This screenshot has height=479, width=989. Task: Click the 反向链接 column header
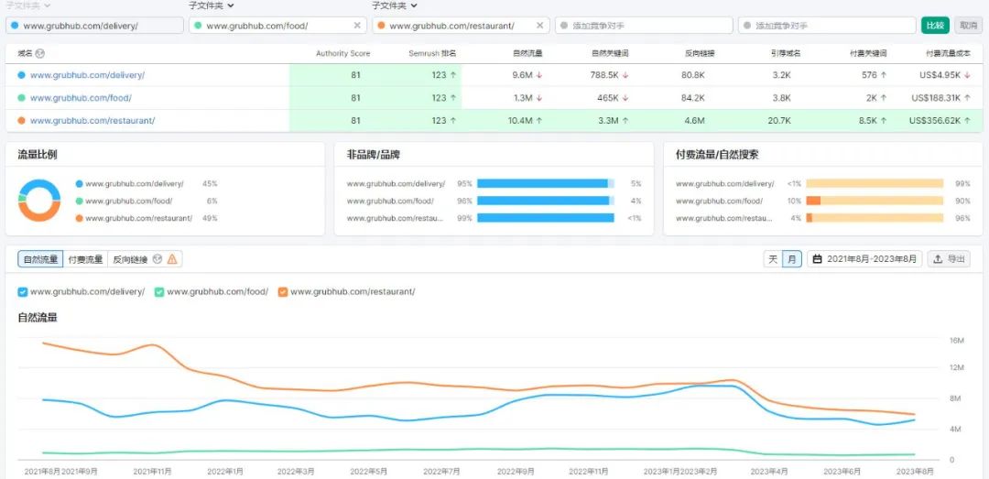[x=700, y=54]
